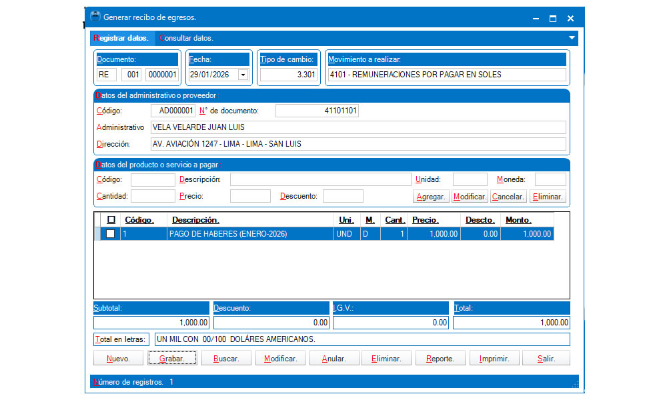Click the Cantidad input field
The width and height of the screenshot is (667, 400).
(x=153, y=196)
